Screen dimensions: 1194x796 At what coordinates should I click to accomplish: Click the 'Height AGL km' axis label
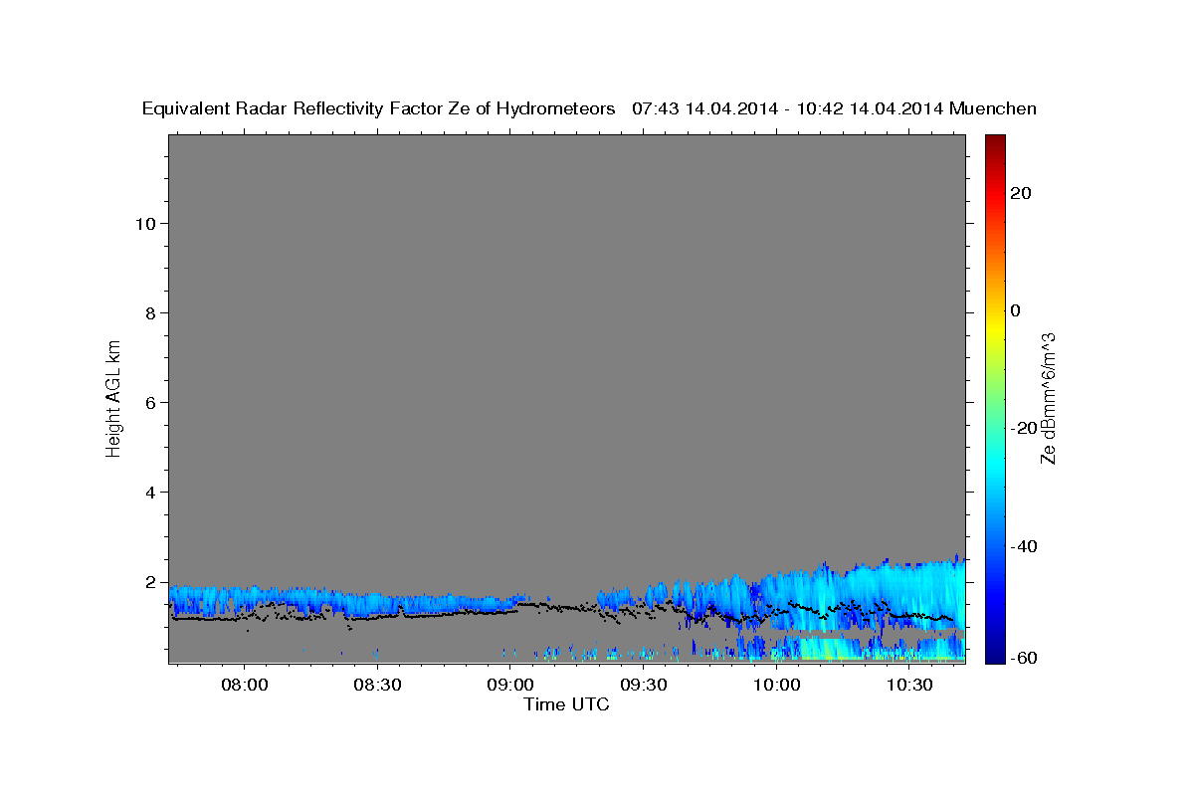114,397
